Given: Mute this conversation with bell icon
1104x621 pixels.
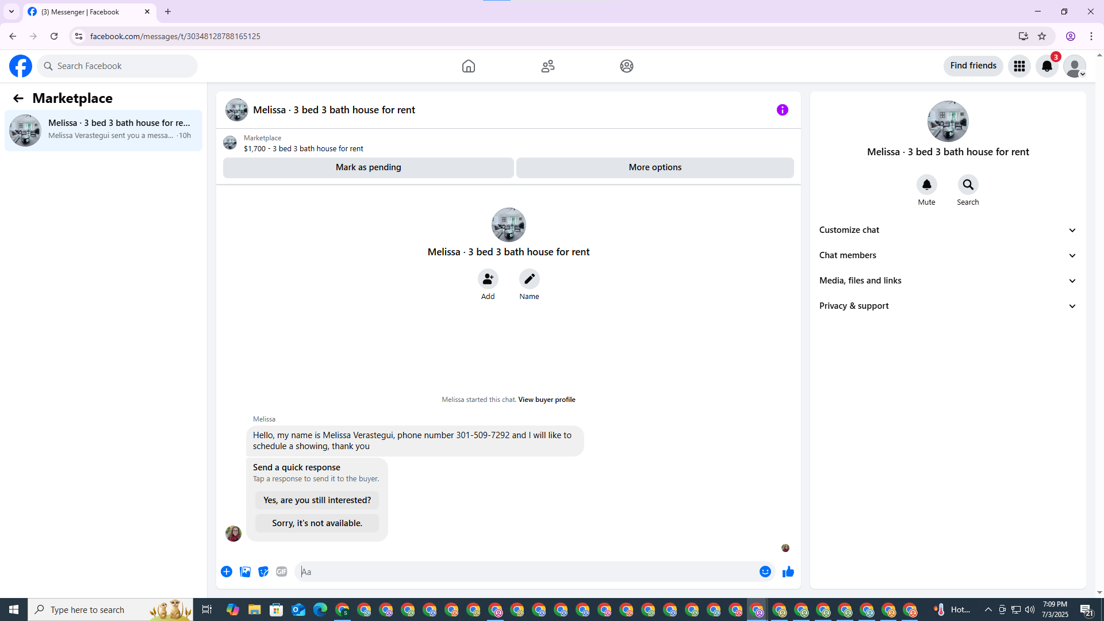Looking at the screenshot, I should [x=926, y=185].
